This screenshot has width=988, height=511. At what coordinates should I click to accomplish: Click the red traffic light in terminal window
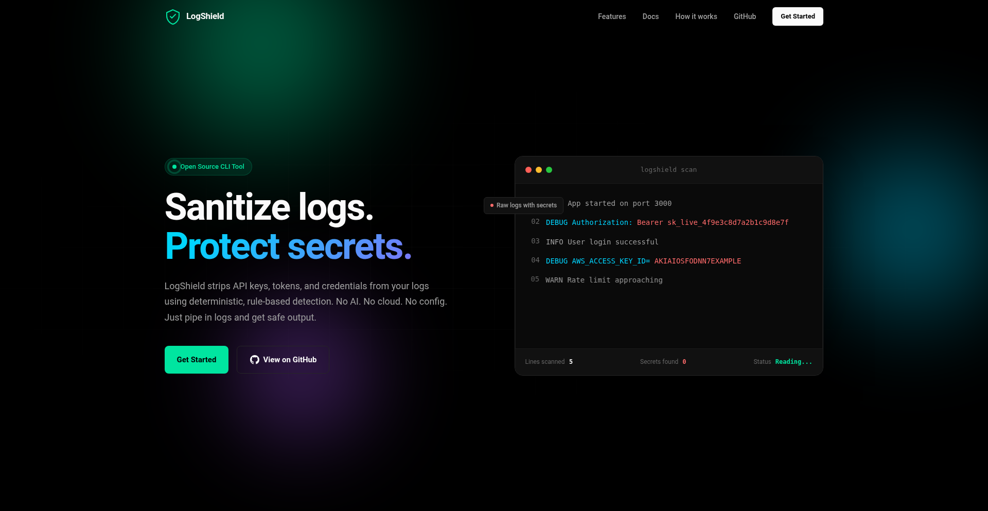pos(528,170)
